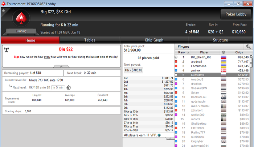Sort players by Rank column arrow

188,52
